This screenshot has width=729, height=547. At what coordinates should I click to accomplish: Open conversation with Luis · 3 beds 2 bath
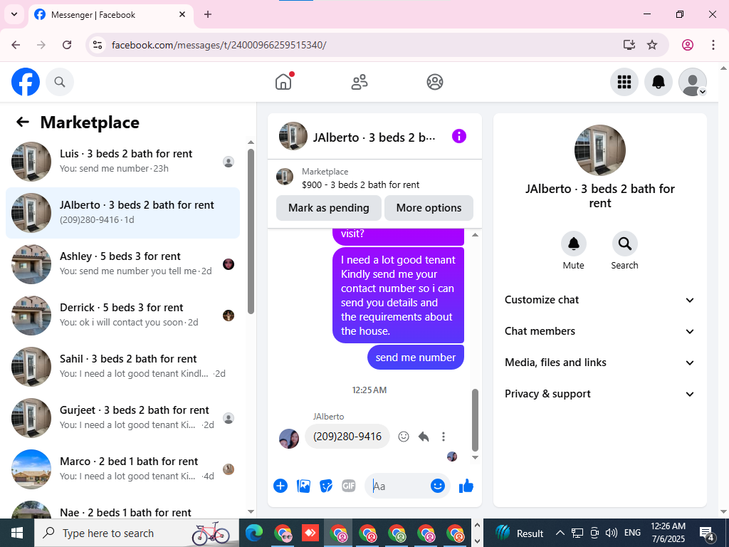tap(122, 162)
